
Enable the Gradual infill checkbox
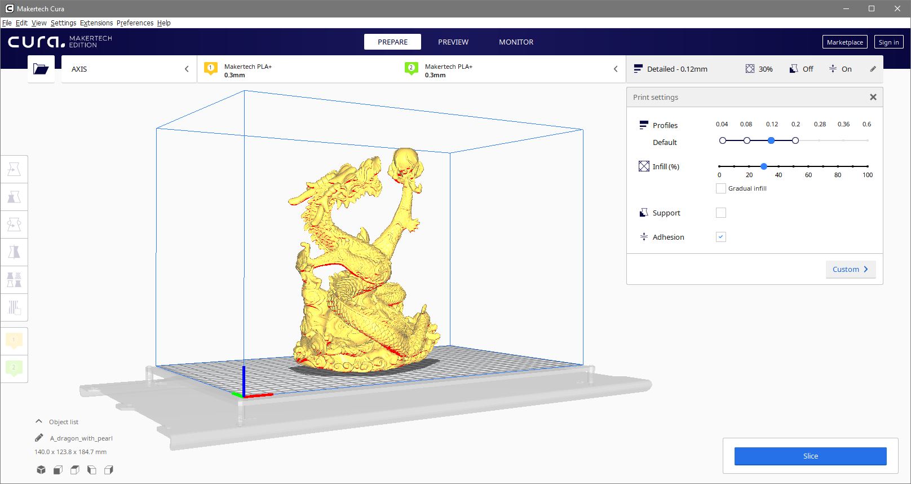(x=720, y=188)
